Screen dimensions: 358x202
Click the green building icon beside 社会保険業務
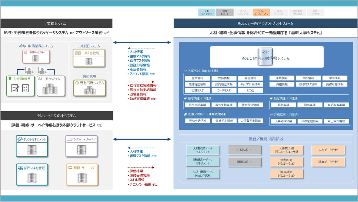pyautogui.click(x=11, y=79)
